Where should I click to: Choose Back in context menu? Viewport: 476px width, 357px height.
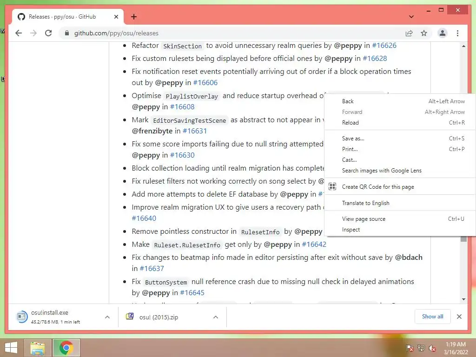[x=400, y=101]
